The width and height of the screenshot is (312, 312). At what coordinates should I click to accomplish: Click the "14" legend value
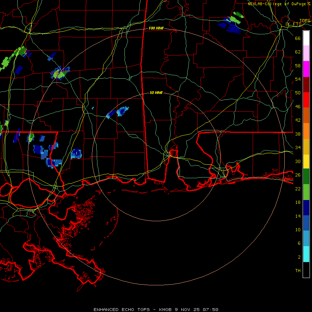pyautogui.click(x=298, y=216)
